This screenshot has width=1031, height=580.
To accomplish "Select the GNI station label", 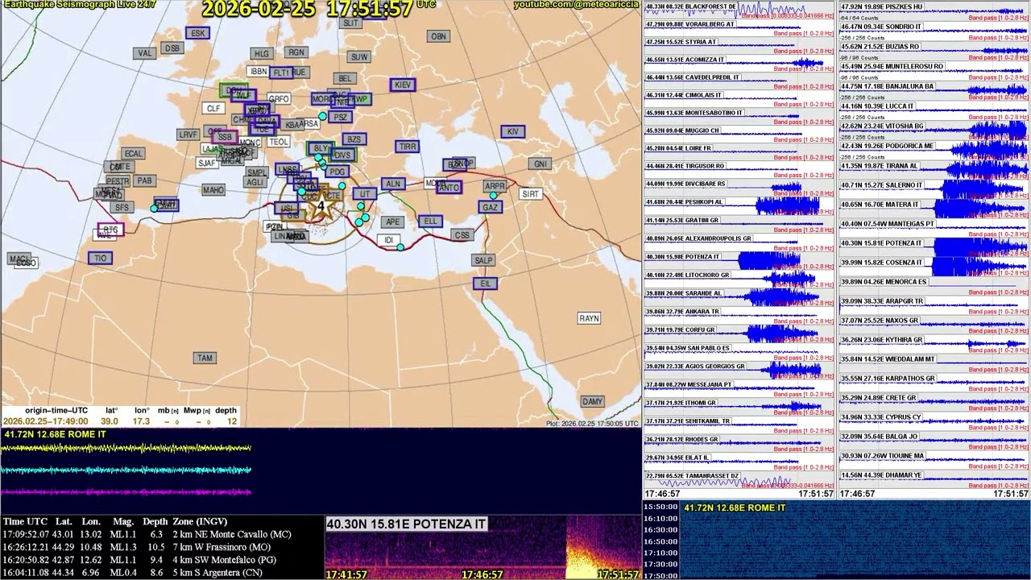I will (x=540, y=164).
